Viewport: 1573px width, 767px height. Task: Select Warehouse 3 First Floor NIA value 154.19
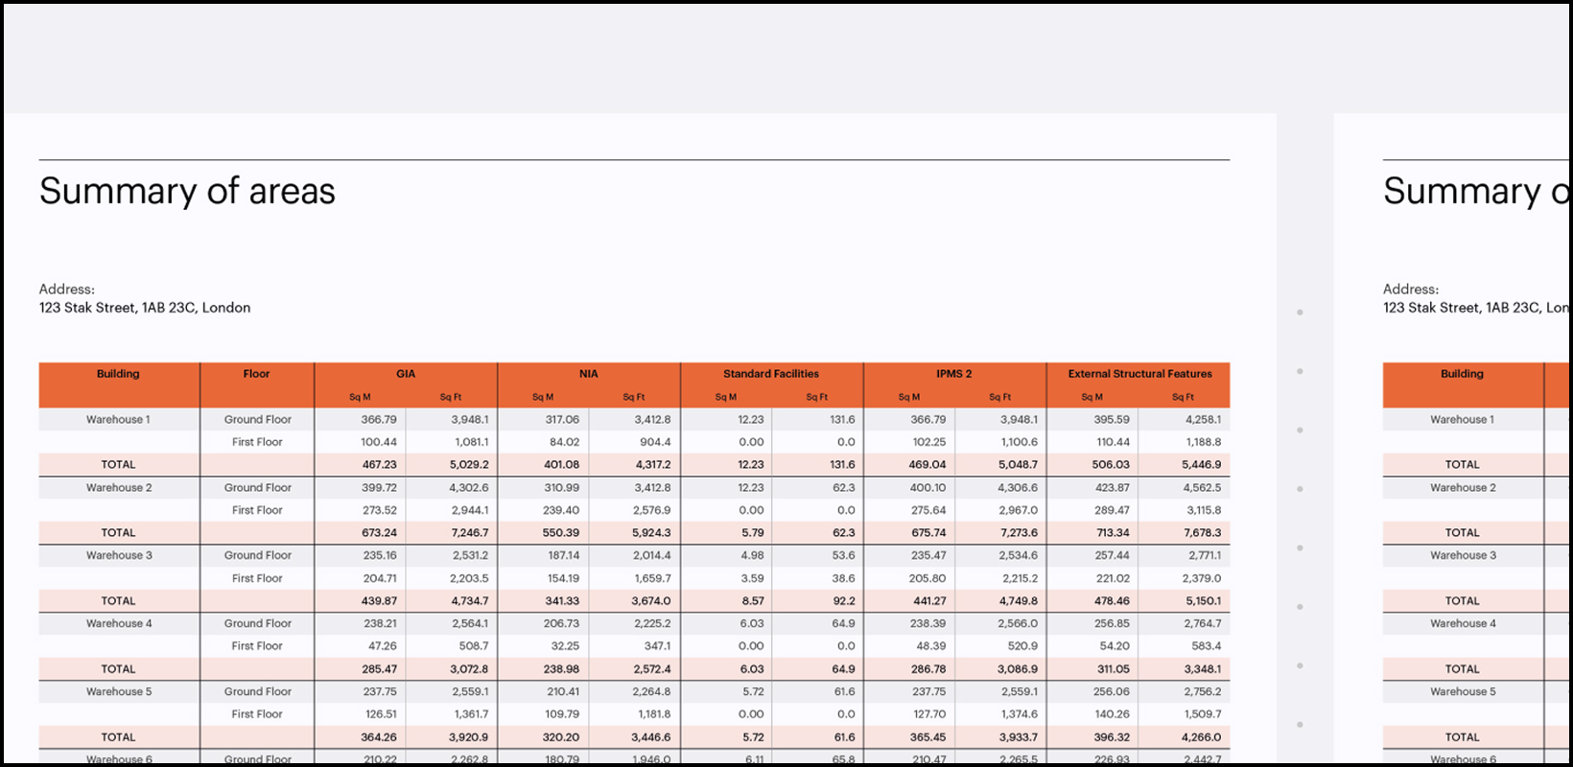pos(563,579)
